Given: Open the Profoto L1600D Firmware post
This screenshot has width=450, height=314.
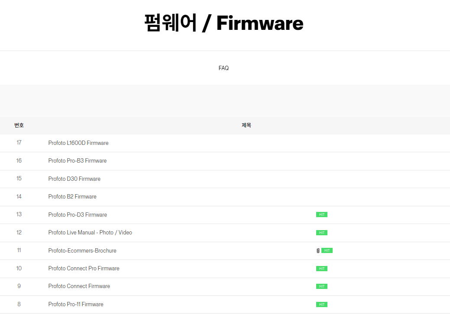Looking at the screenshot, I should 78,143.
